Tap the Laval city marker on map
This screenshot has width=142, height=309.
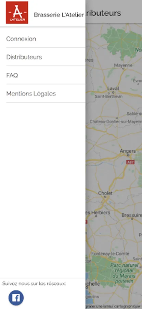113,92
